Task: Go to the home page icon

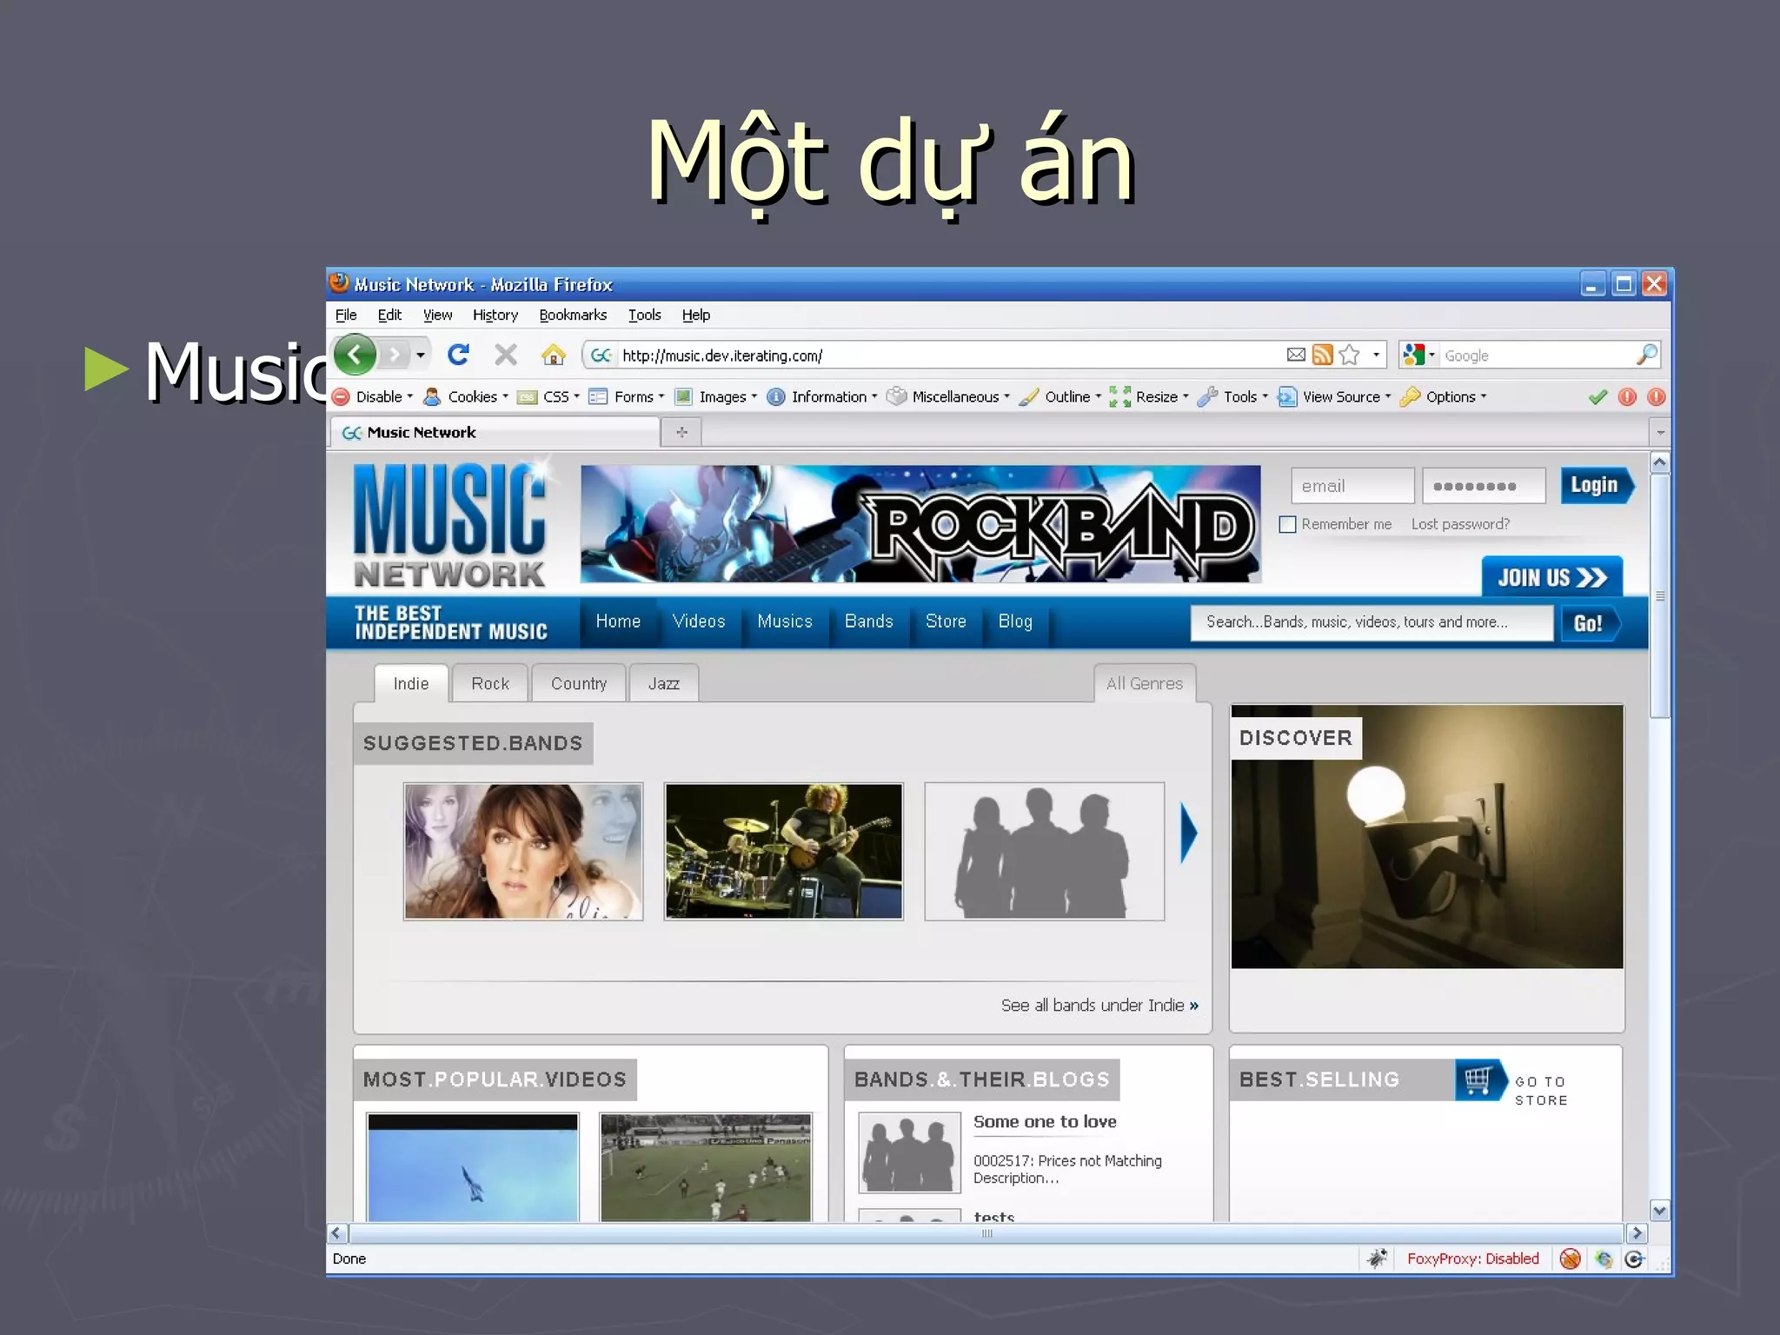Action: (553, 355)
